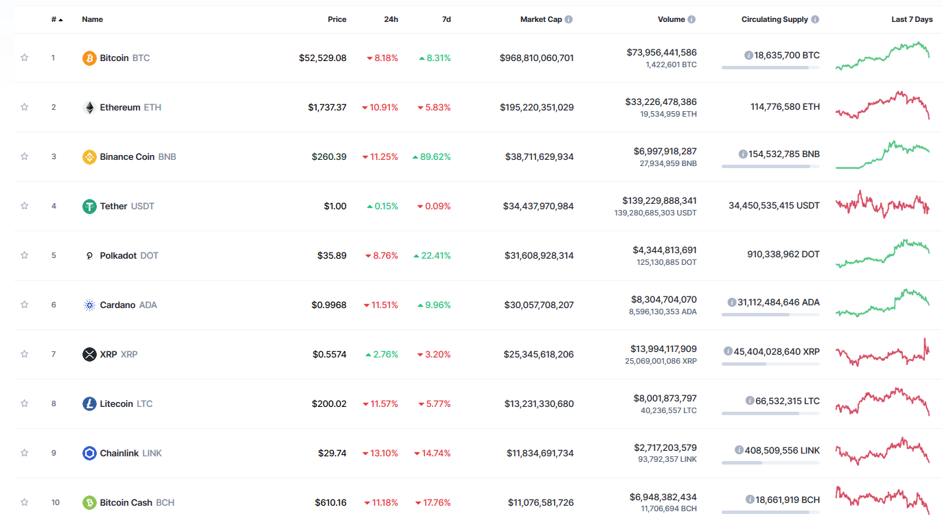Sort the table by Name header
The image size is (942, 527).
click(93, 19)
